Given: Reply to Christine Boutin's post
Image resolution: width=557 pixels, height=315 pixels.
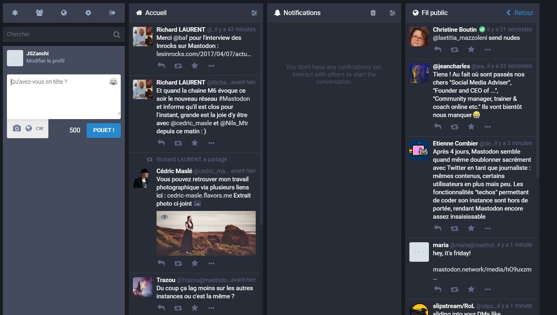Looking at the screenshot, I should tap(437, 49).
